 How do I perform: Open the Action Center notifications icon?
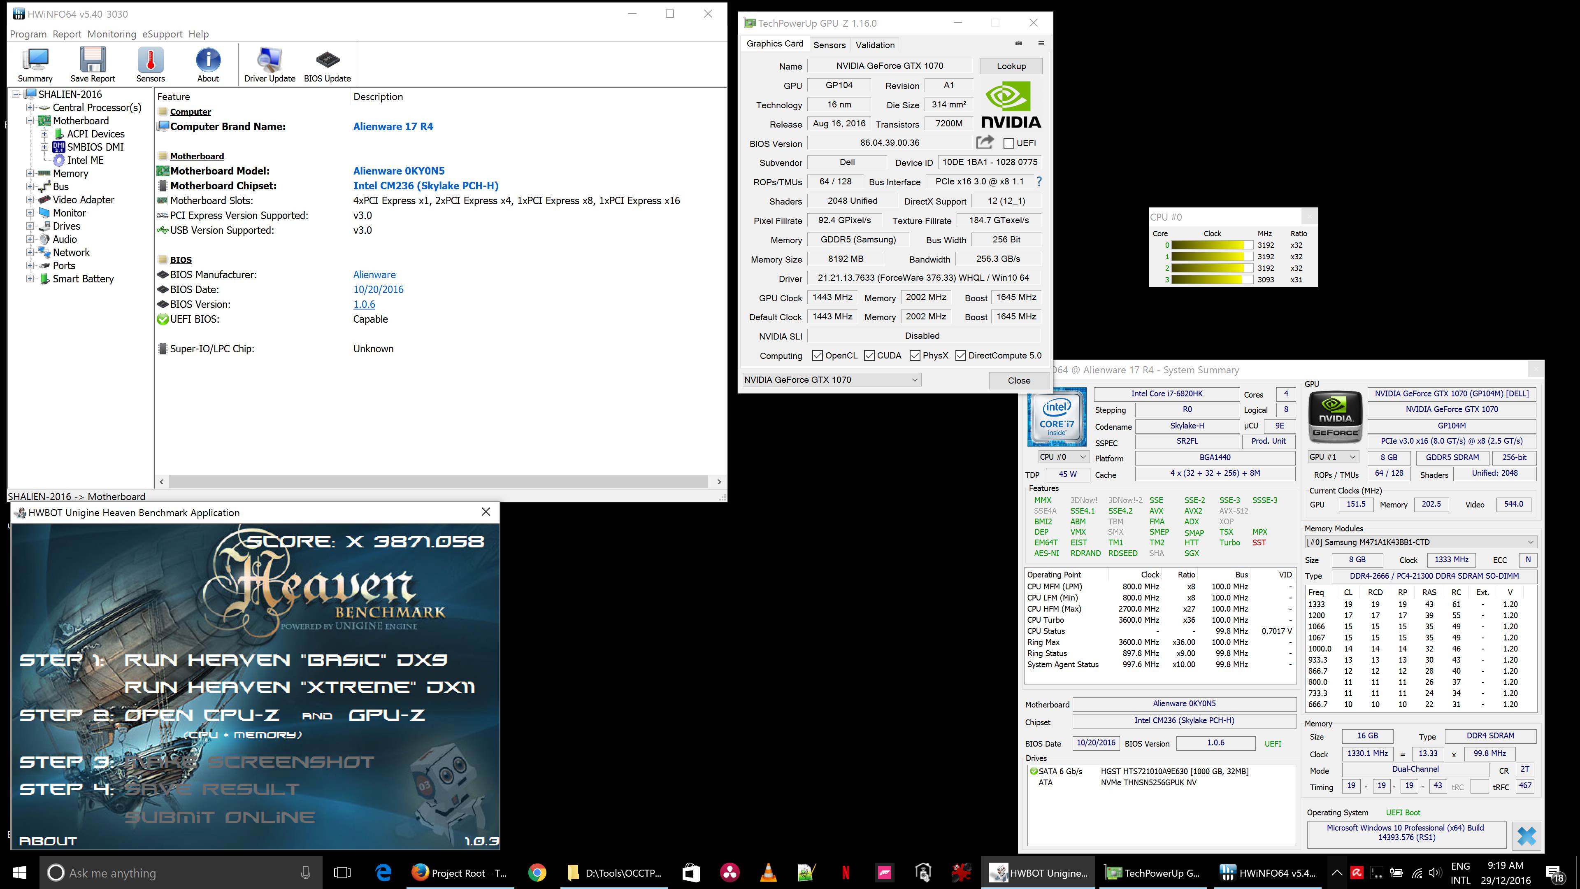pos(1555,874)
